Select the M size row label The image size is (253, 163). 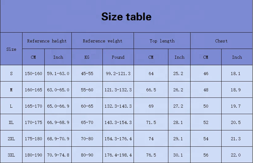pos(11,90)
